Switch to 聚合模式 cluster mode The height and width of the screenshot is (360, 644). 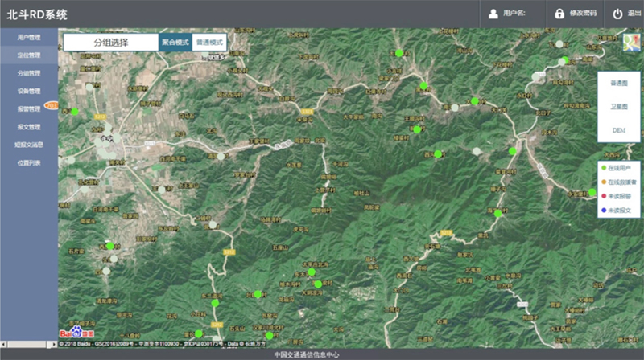point(175,42)
